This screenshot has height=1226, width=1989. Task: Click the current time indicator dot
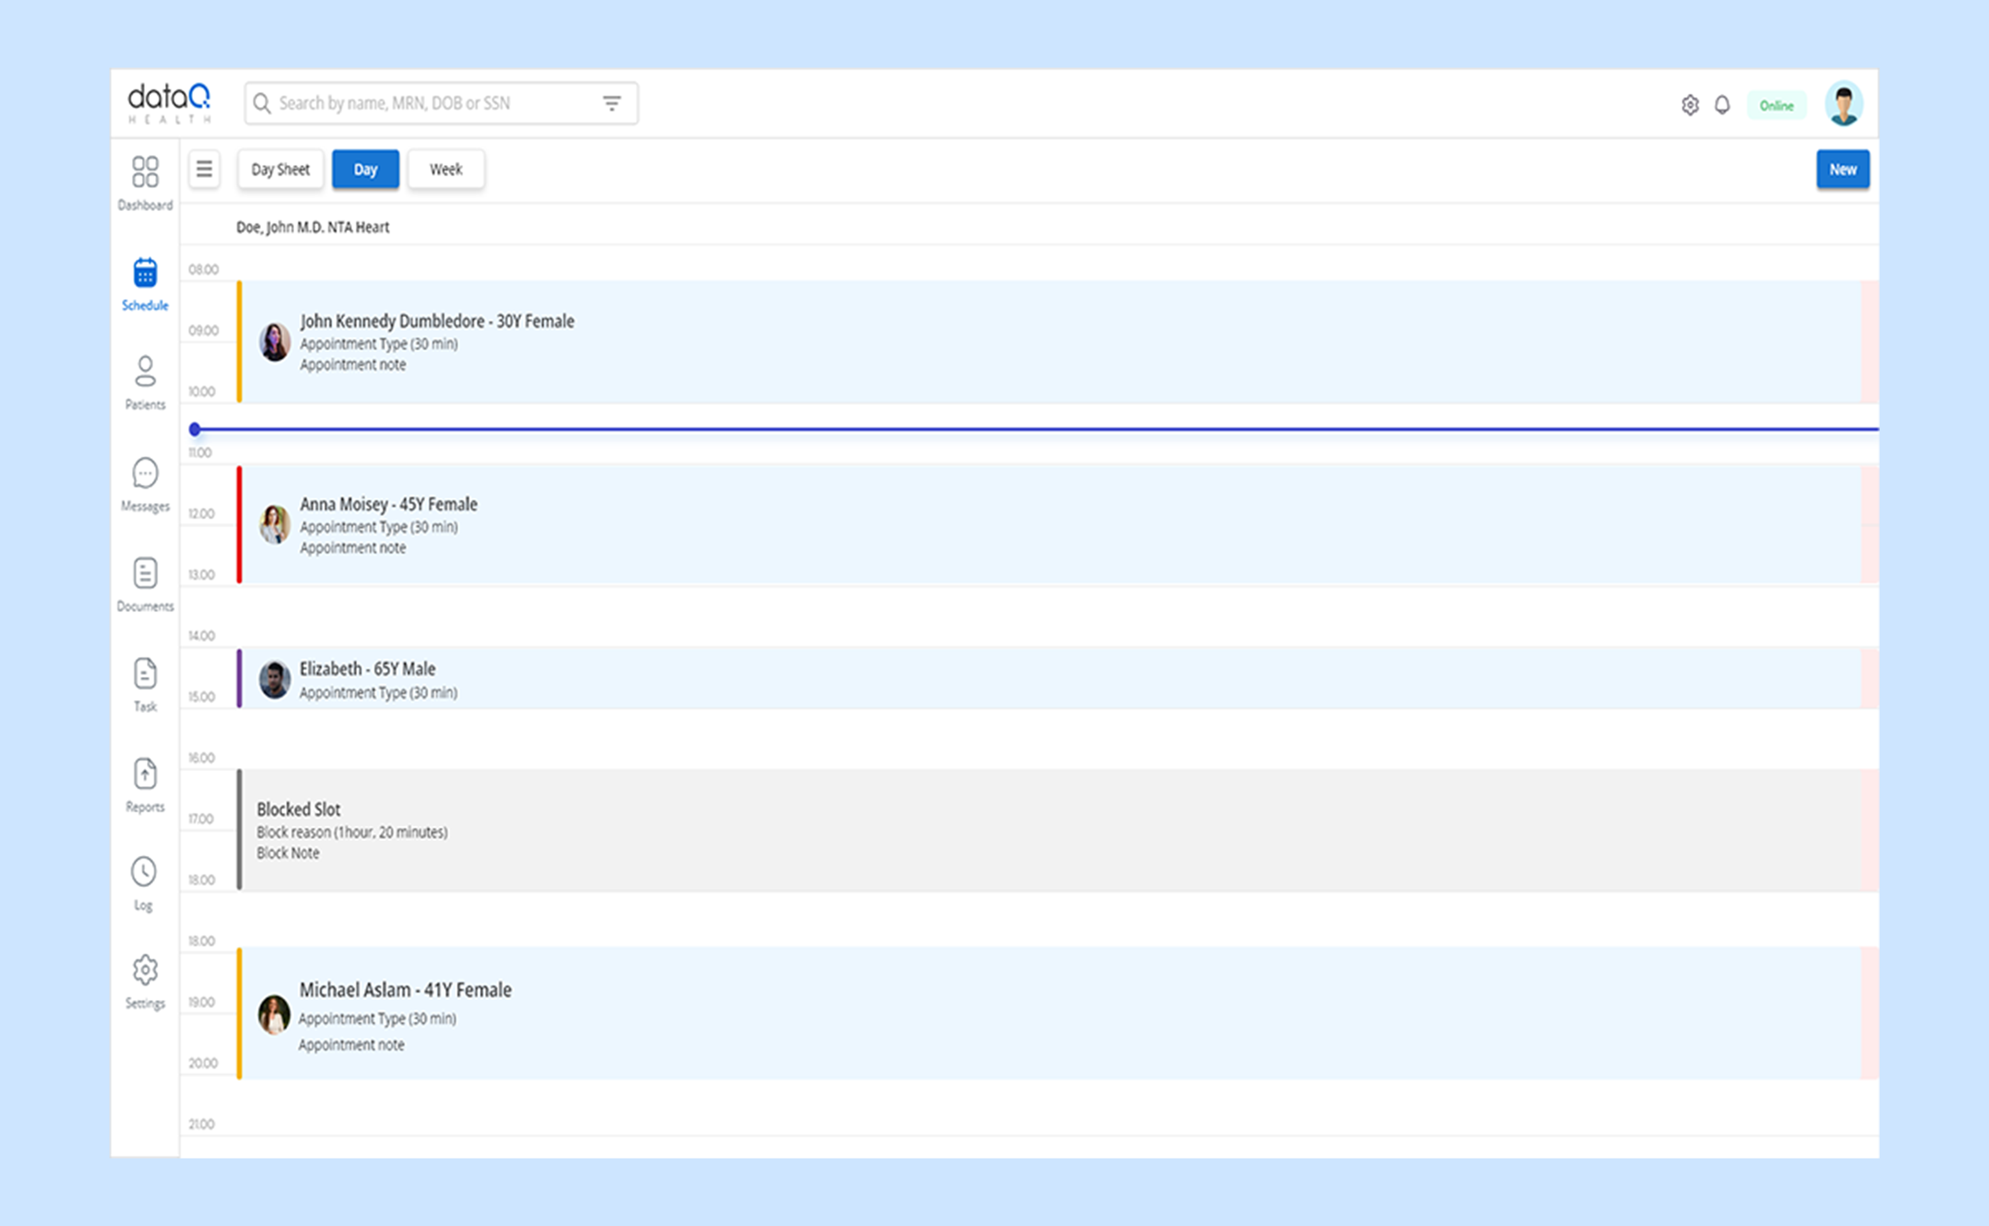click(195, 429)
